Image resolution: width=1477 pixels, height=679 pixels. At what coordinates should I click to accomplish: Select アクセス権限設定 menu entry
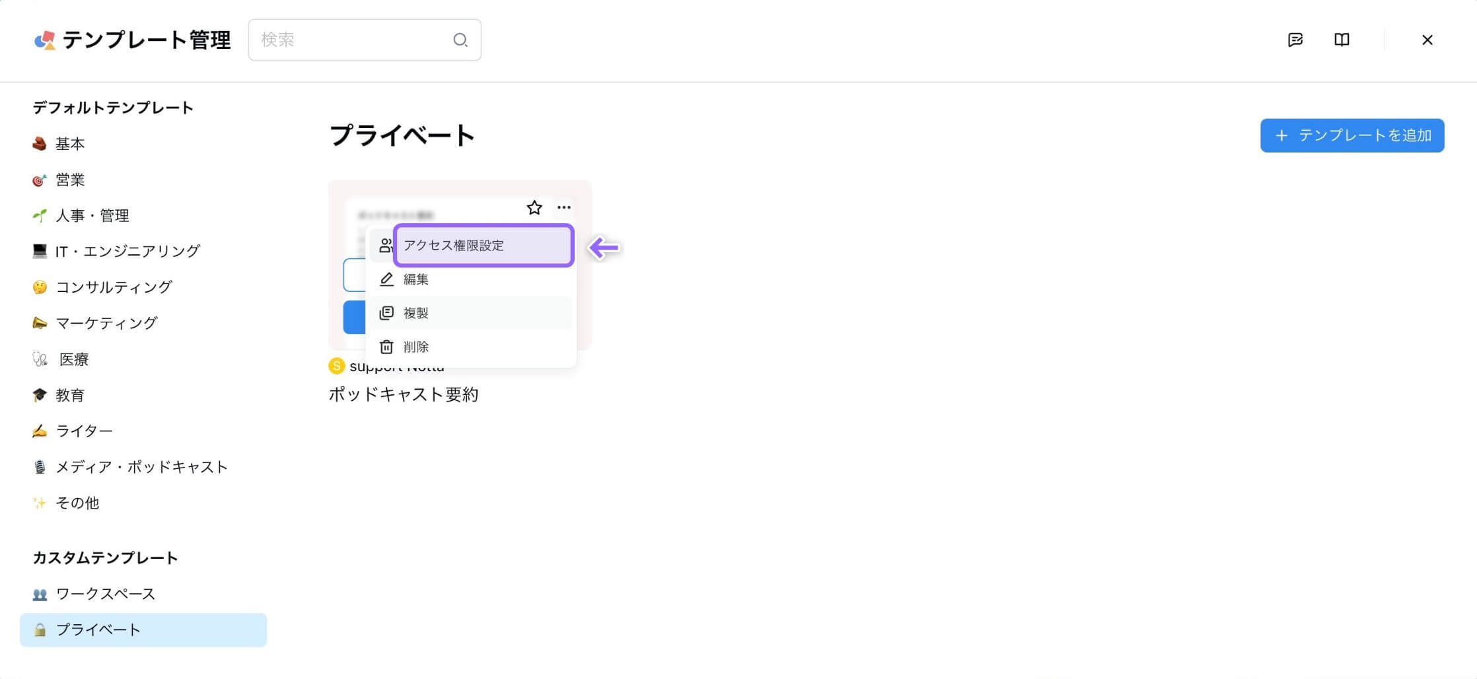click(x=484, y=245)
